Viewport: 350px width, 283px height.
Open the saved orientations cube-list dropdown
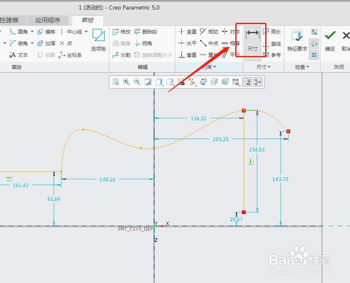click(170, 82)
